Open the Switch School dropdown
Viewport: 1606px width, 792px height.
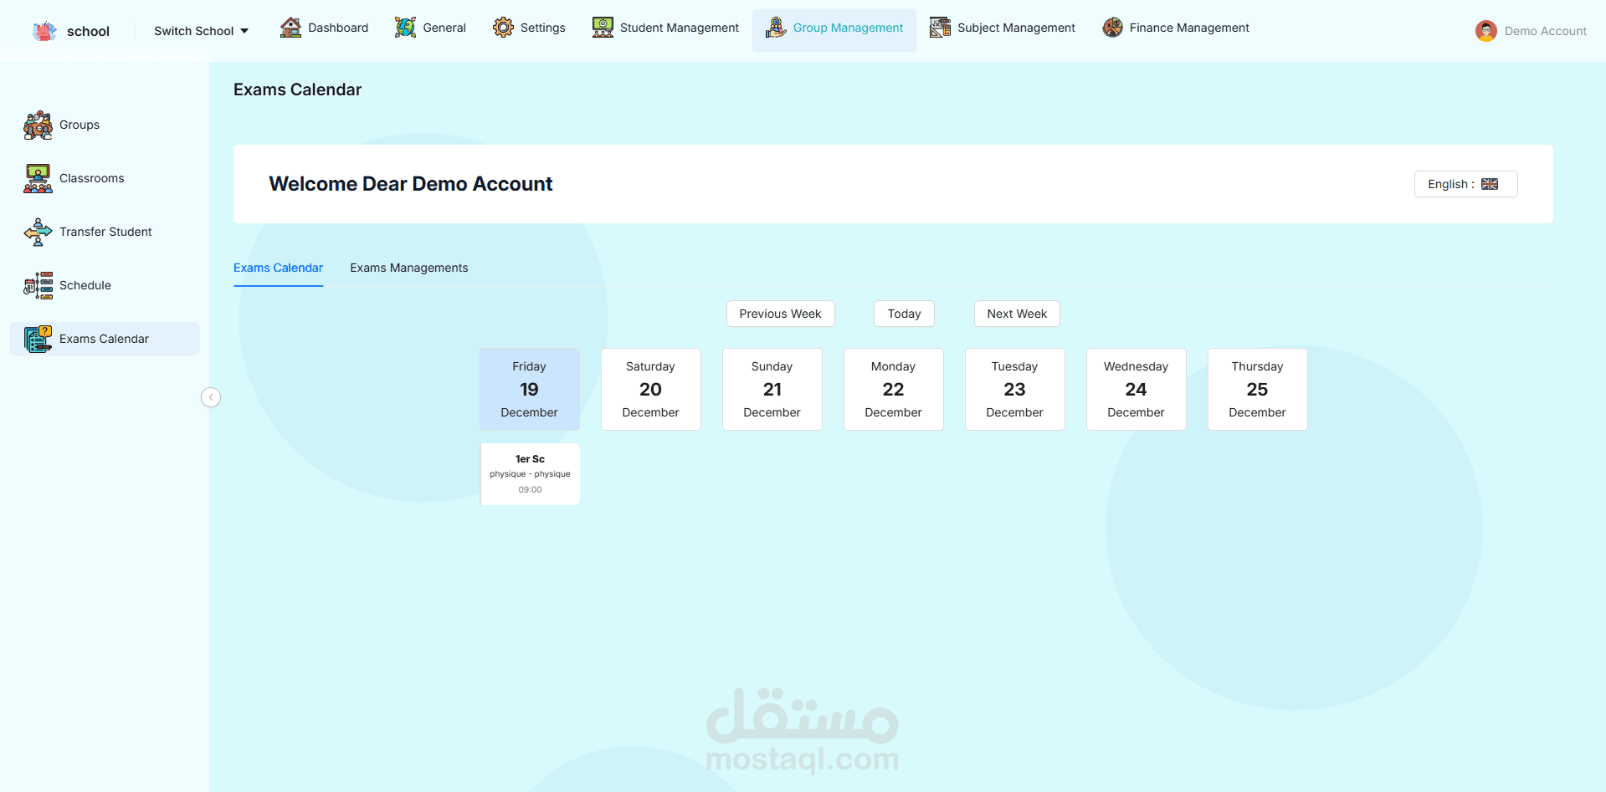[x=201, y=31]
